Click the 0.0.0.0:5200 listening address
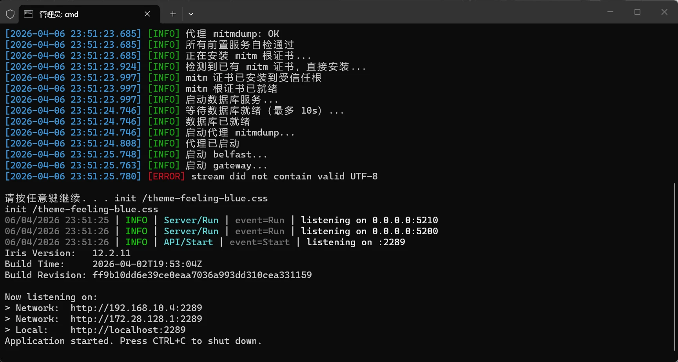 pyautogui.click(x=405, y=231)
